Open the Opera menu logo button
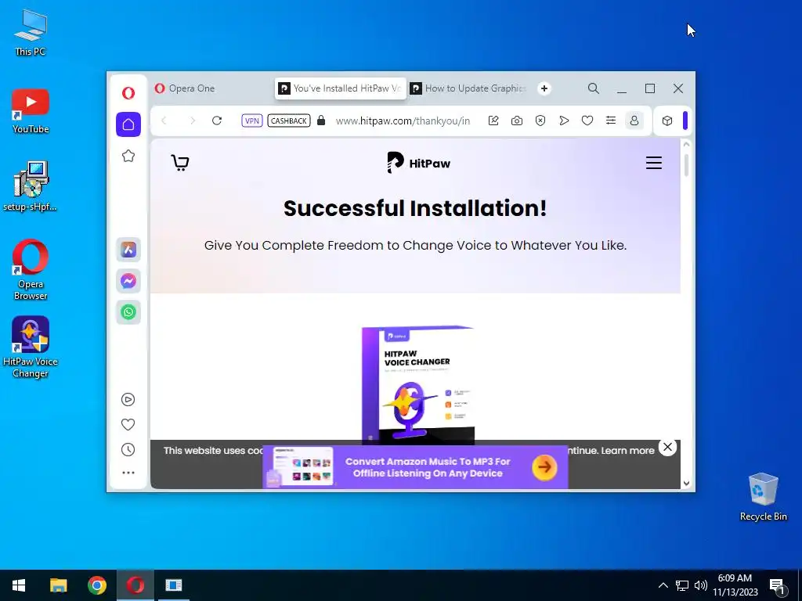Image resolution: width=802 pixels, height=601 pixels. click(128, 92)
